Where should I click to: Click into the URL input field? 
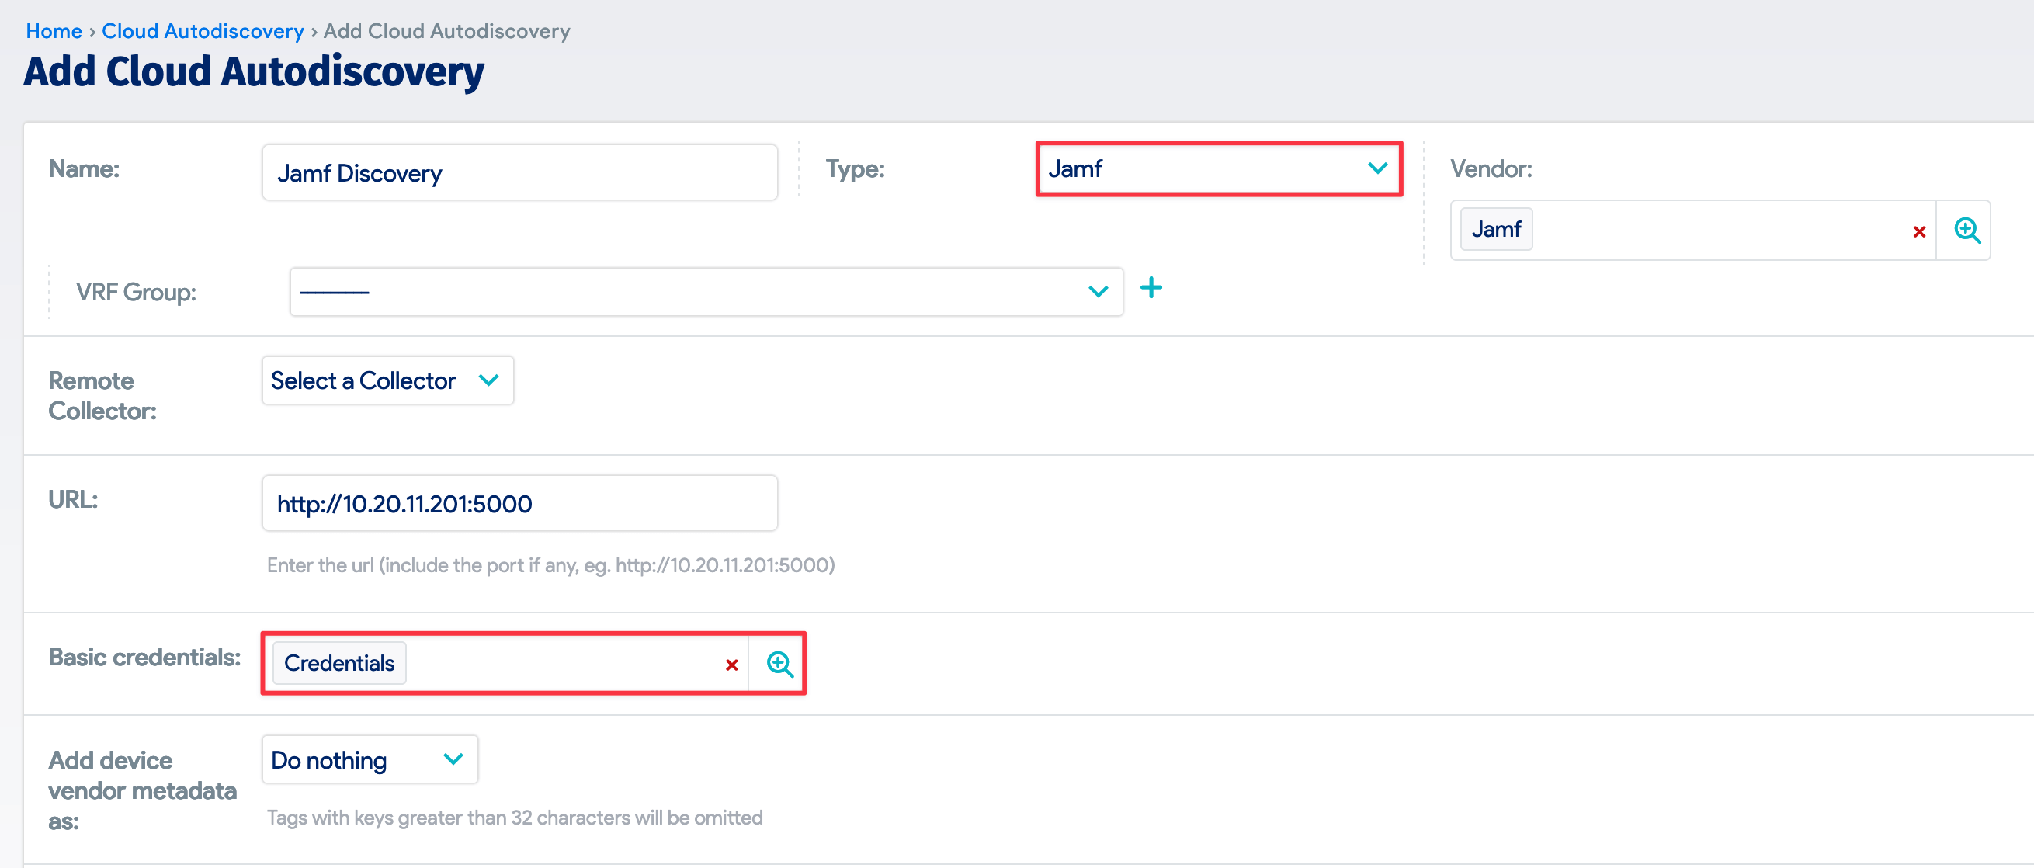[519, 503]
